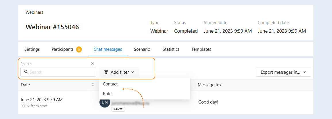This screenshot has height=119, width=332.
Task: Open the Add filter dropdown
Action: tap(119, 72)
